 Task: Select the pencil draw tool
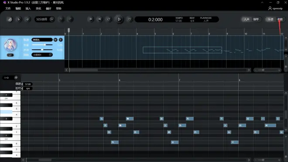pos(10,19)
